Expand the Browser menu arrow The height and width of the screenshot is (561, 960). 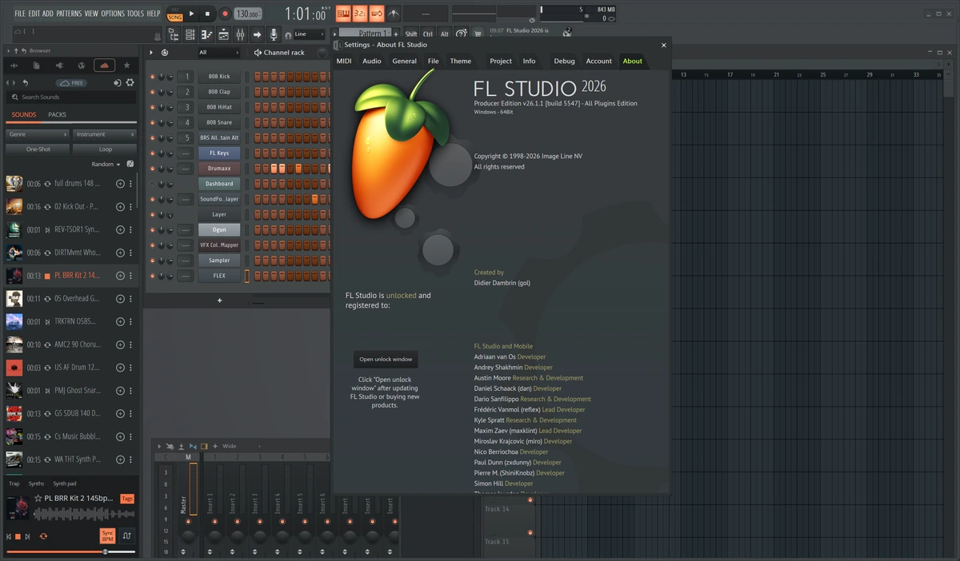pos(8,50)
